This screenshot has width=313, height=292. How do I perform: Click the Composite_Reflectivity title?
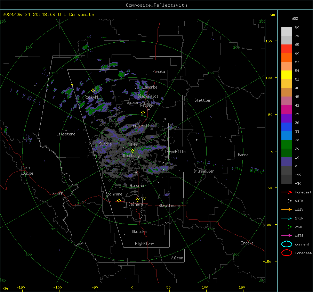[156, 5]
